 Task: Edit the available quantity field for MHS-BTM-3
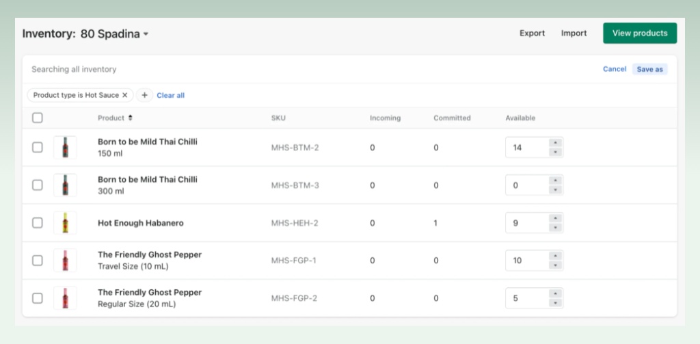point(527,185)
